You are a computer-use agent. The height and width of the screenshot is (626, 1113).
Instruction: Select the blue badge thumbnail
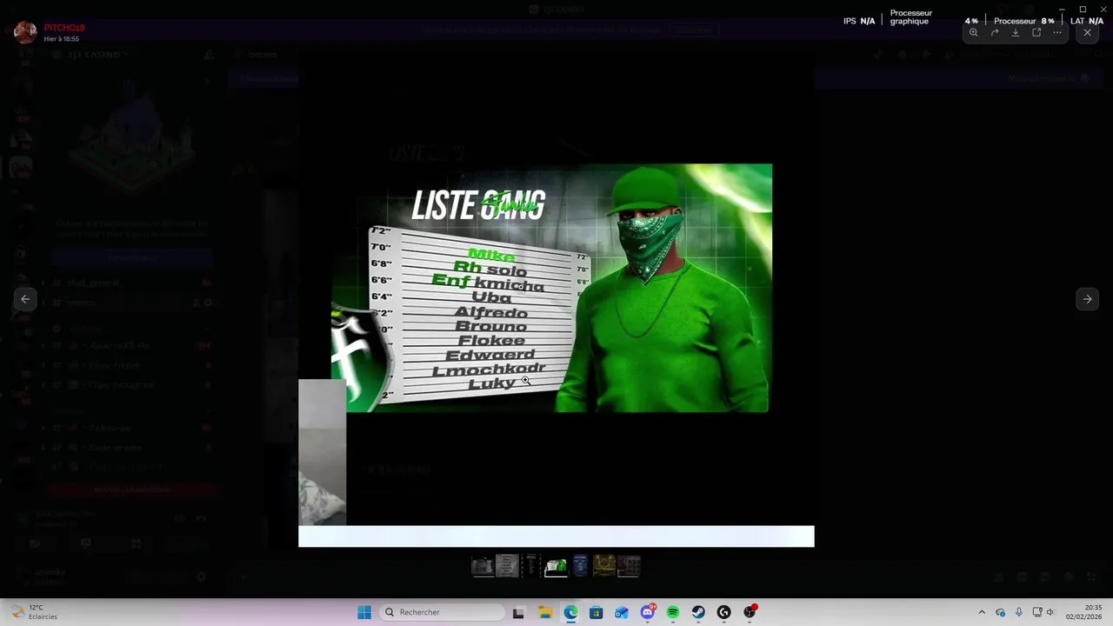(580, 566)
